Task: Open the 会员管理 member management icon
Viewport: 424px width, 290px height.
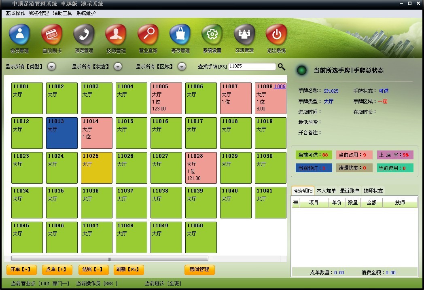Action: coord(19,38)
